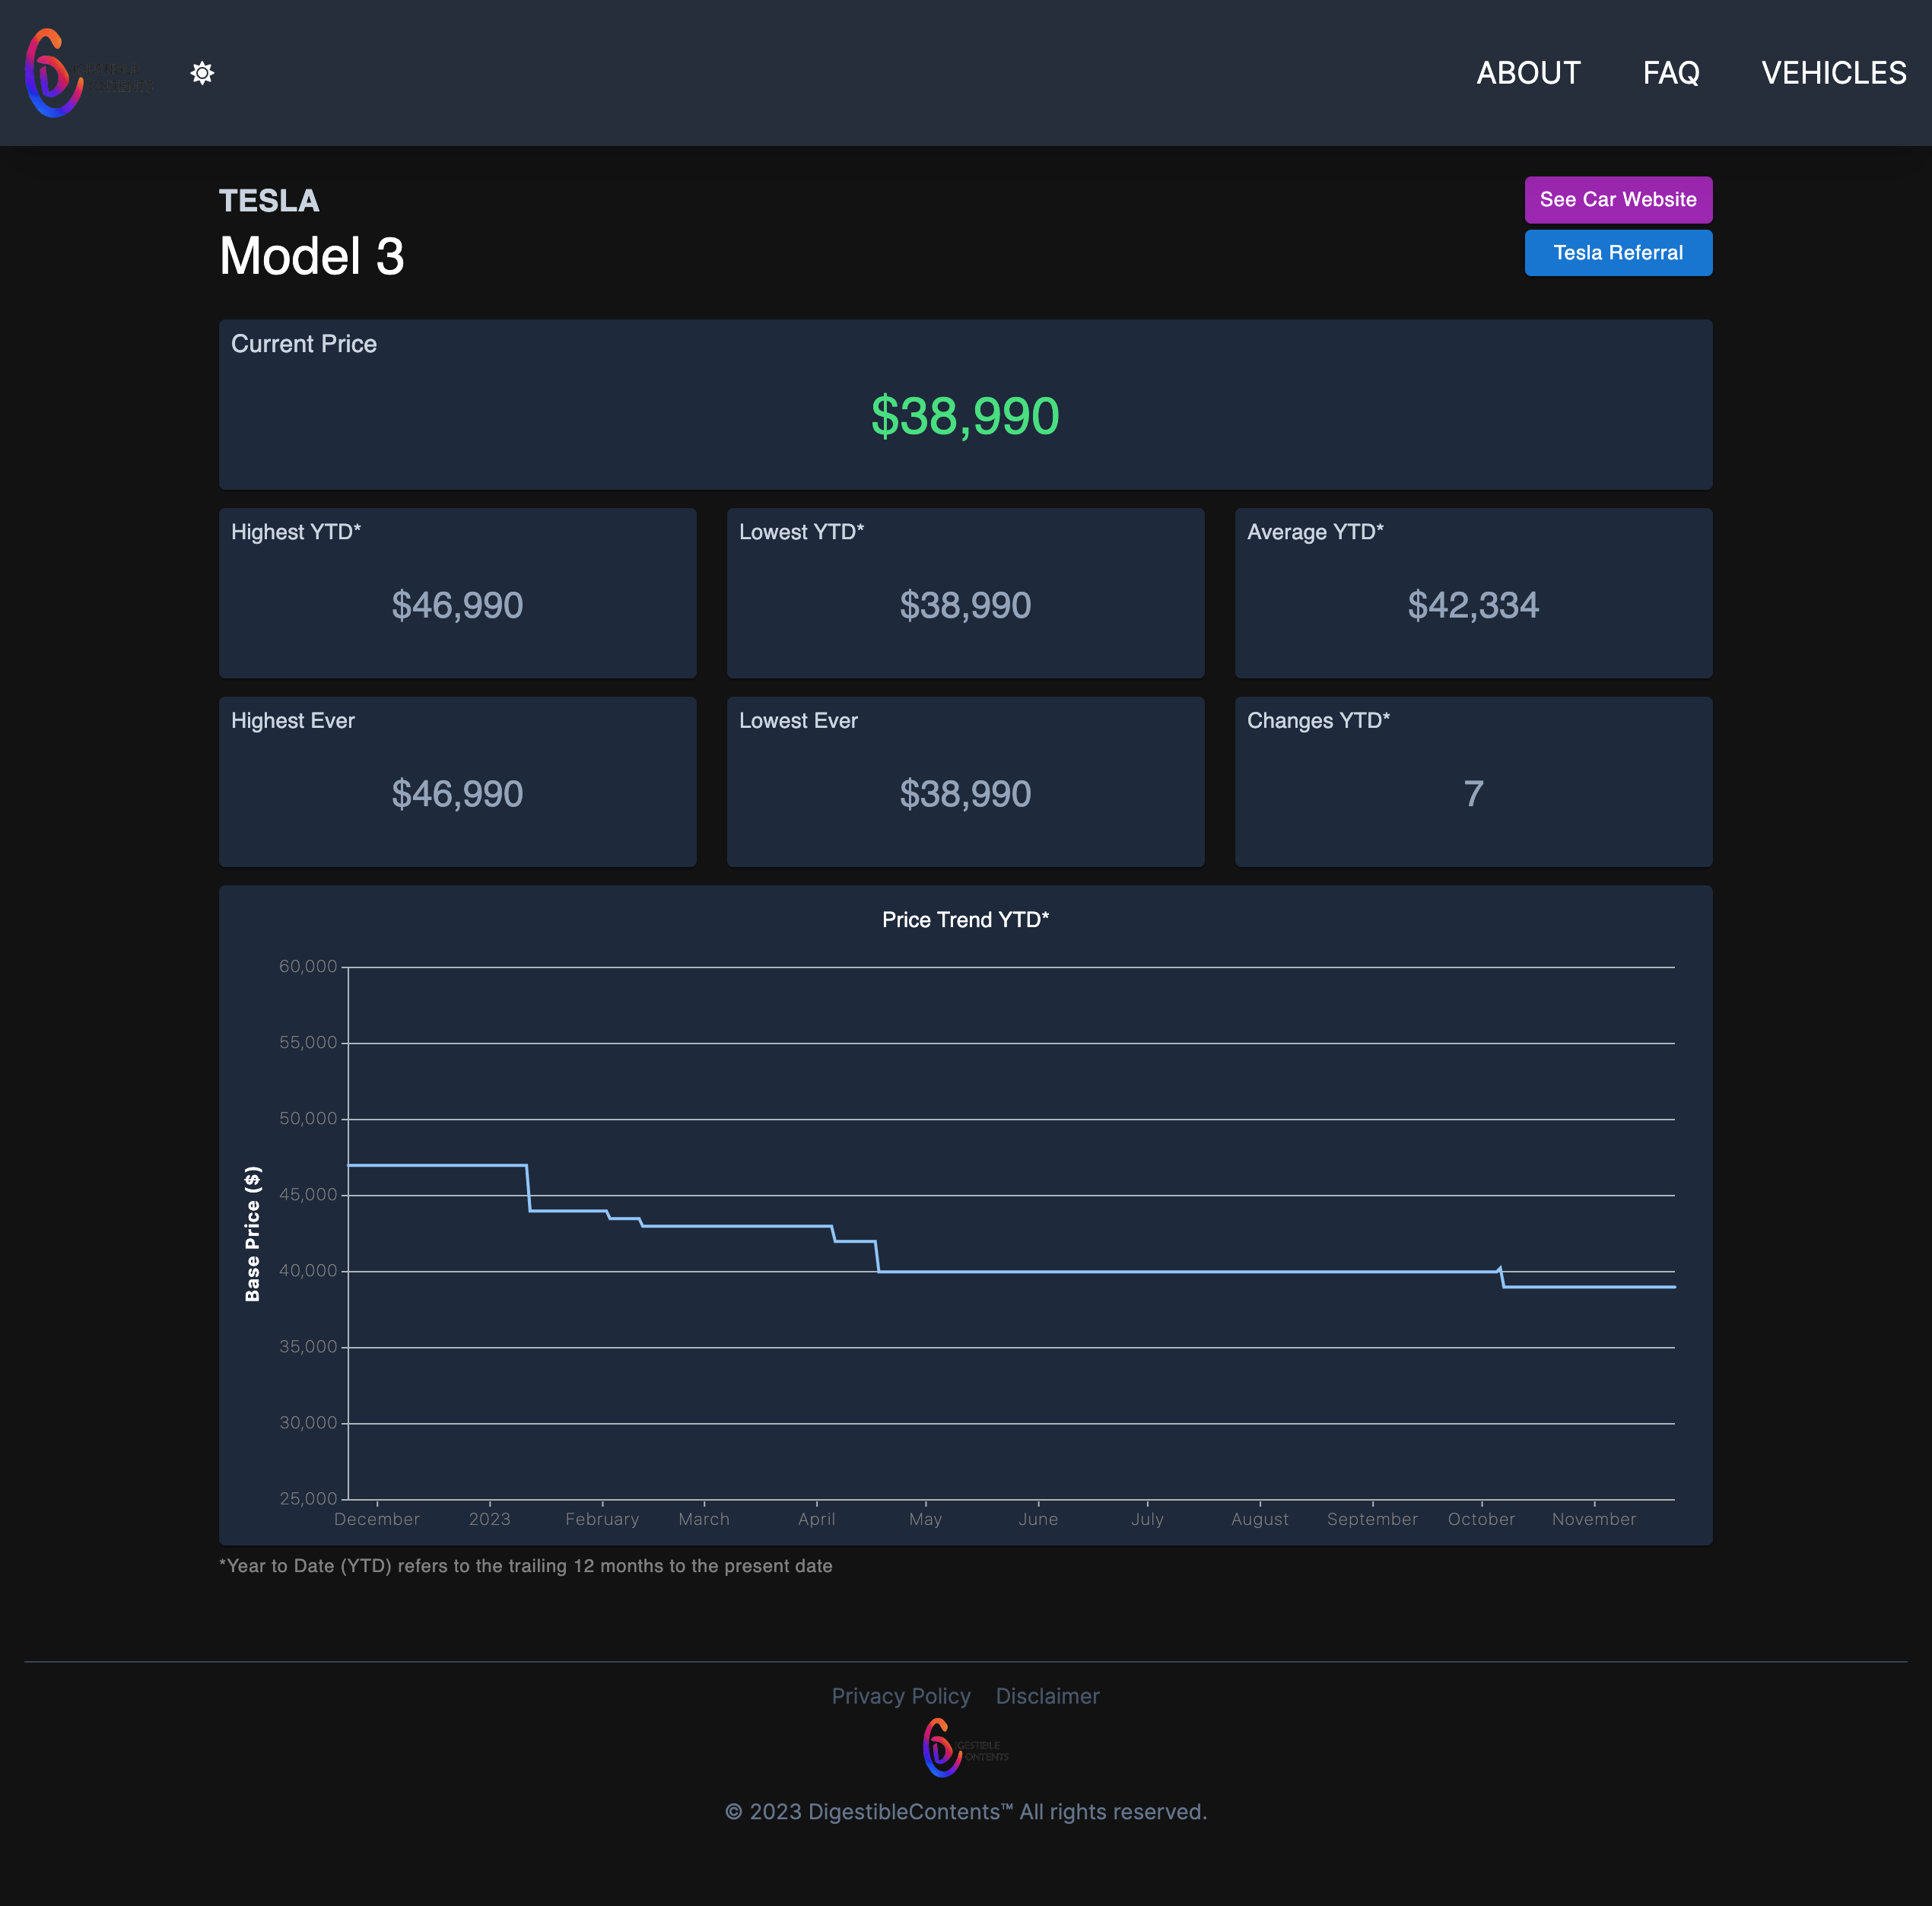Screen dimensions: 1932x1906
Task: Click the Lowest YTD value $38,990
Action: point(965,605)
